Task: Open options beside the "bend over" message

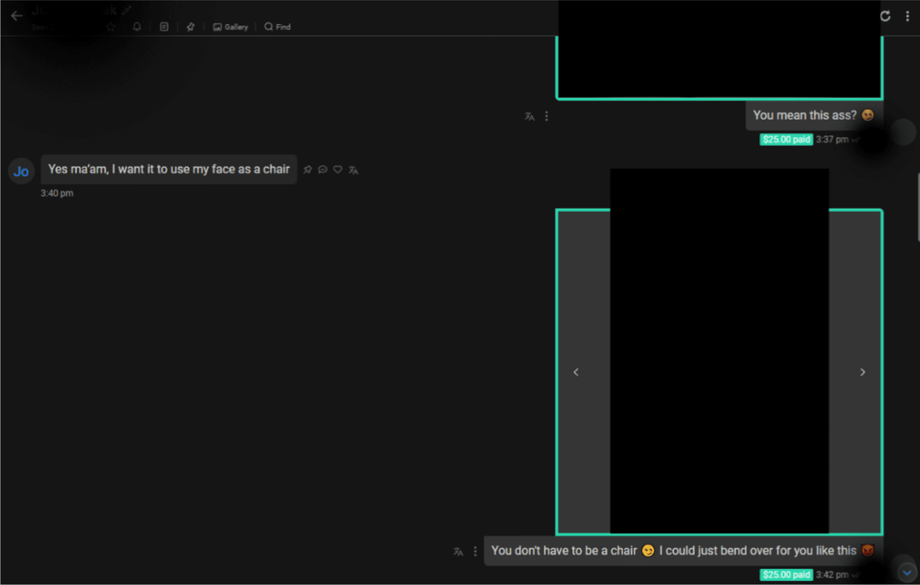Action: 475,551
